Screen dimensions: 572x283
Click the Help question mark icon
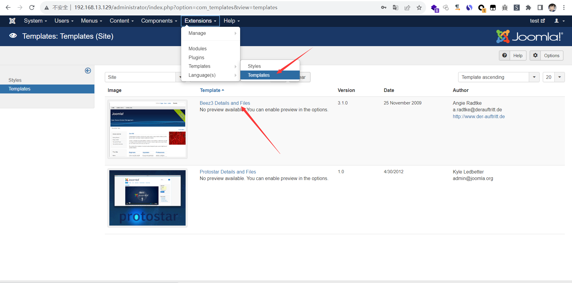tap(504, 55)
